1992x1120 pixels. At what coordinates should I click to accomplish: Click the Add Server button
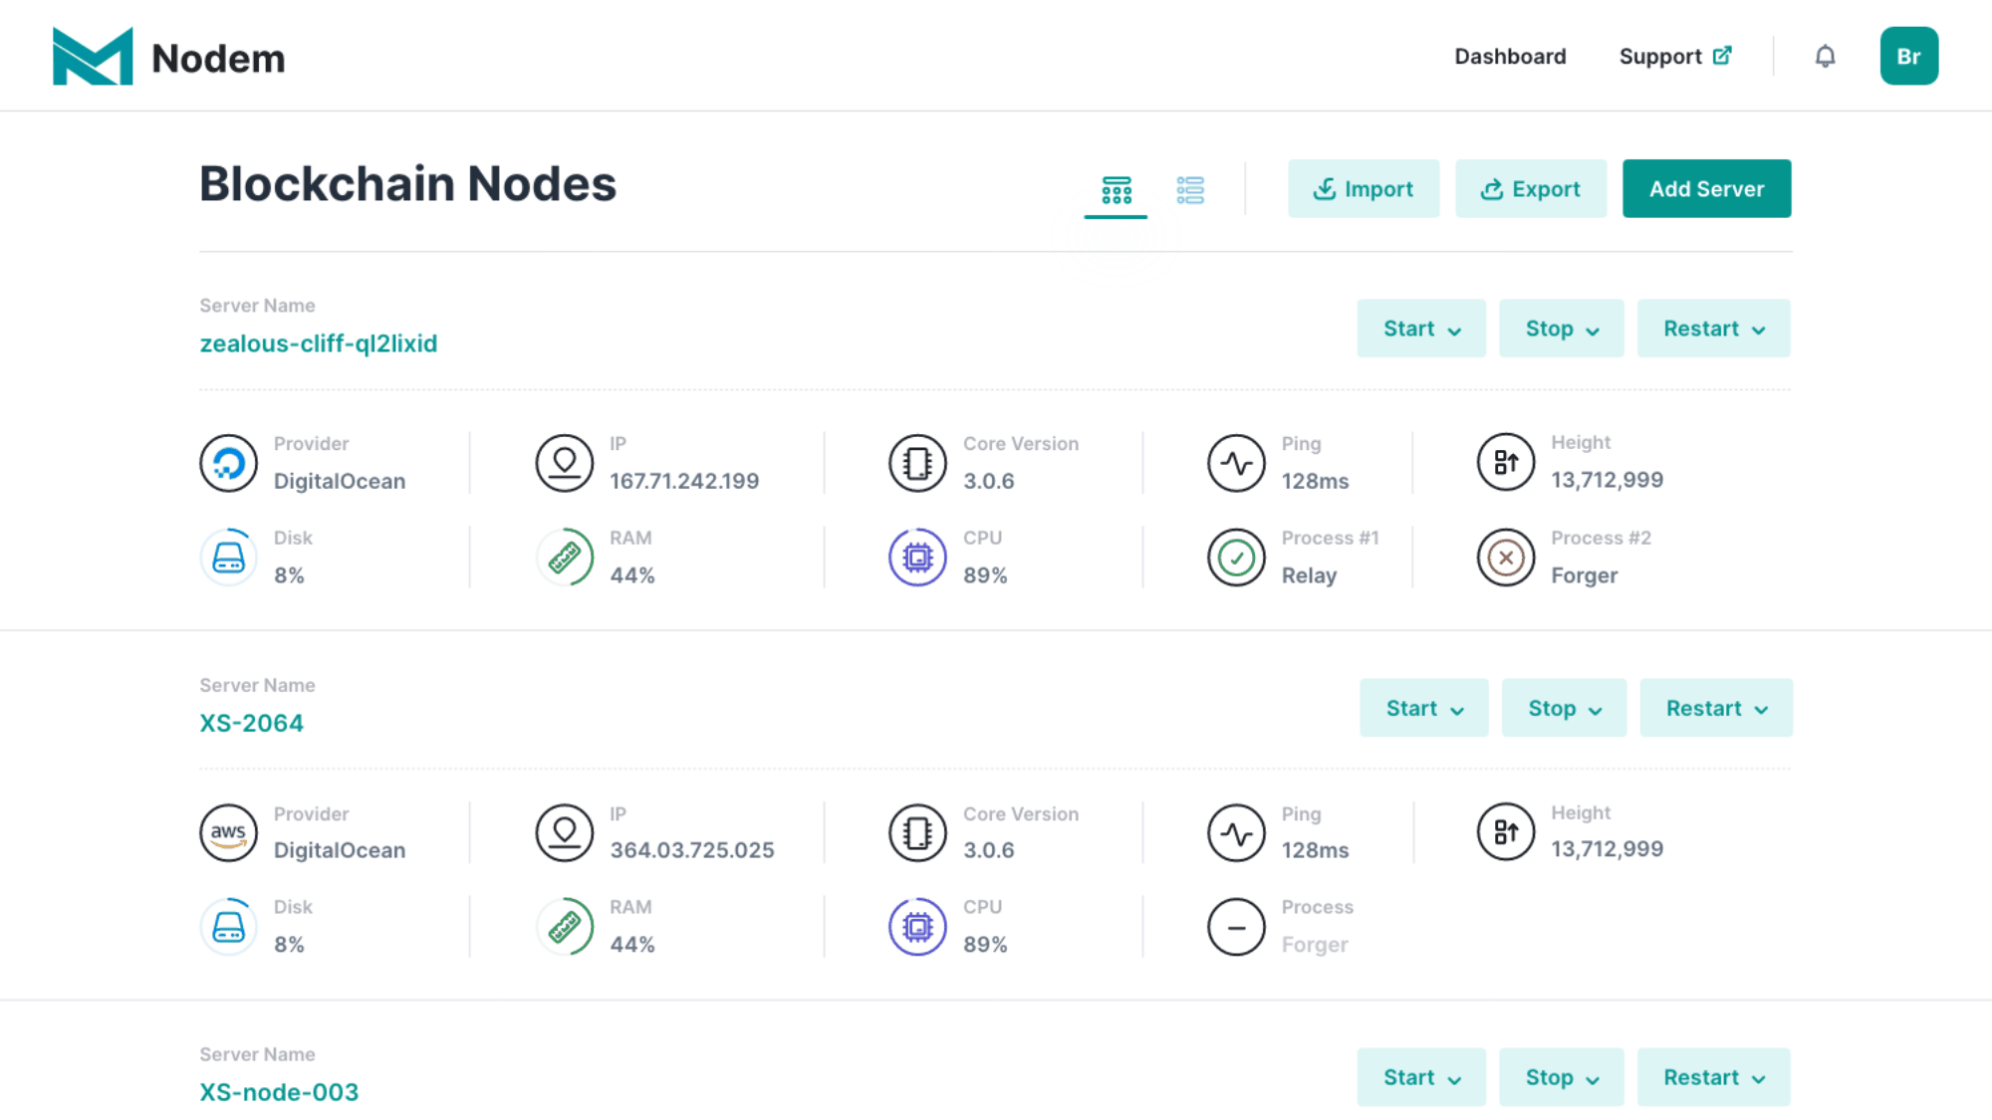click(x=1706, y=188)
